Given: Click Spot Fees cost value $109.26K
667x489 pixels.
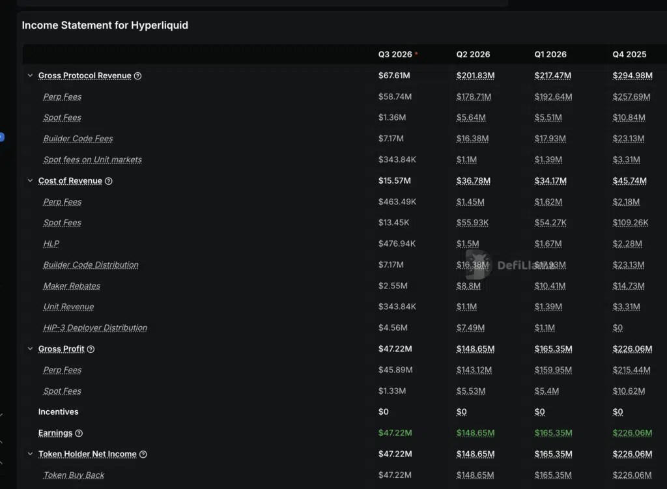Looking at the screenshot, I should (630, 223).
